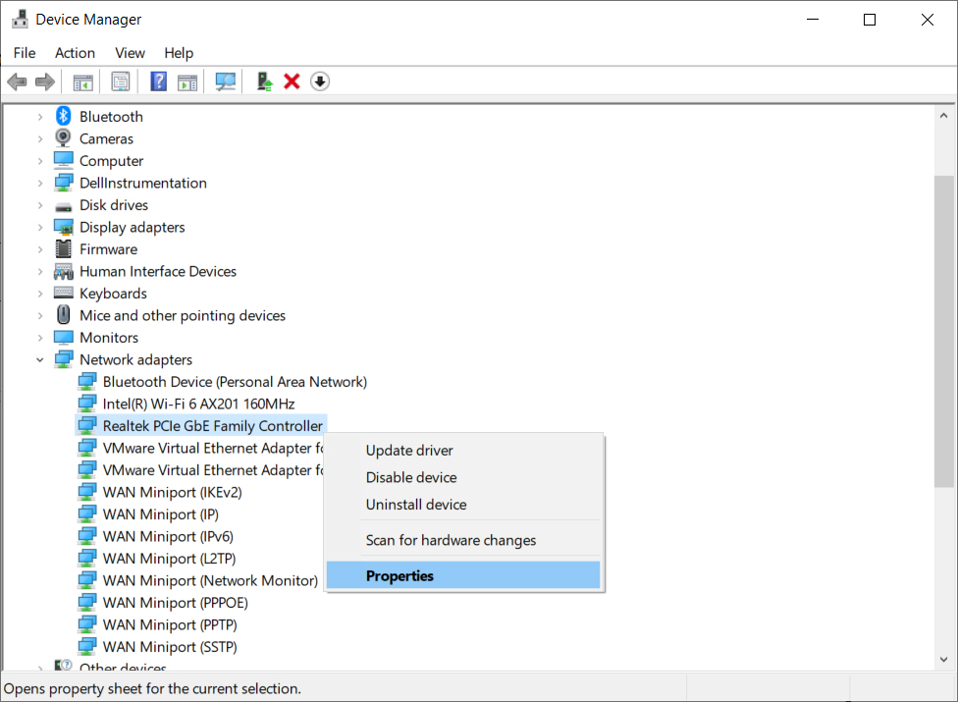The width and height of the screenshot is (958, 702).
Task: Expand the Bluetooth category
Action: (x=40, y=117)
